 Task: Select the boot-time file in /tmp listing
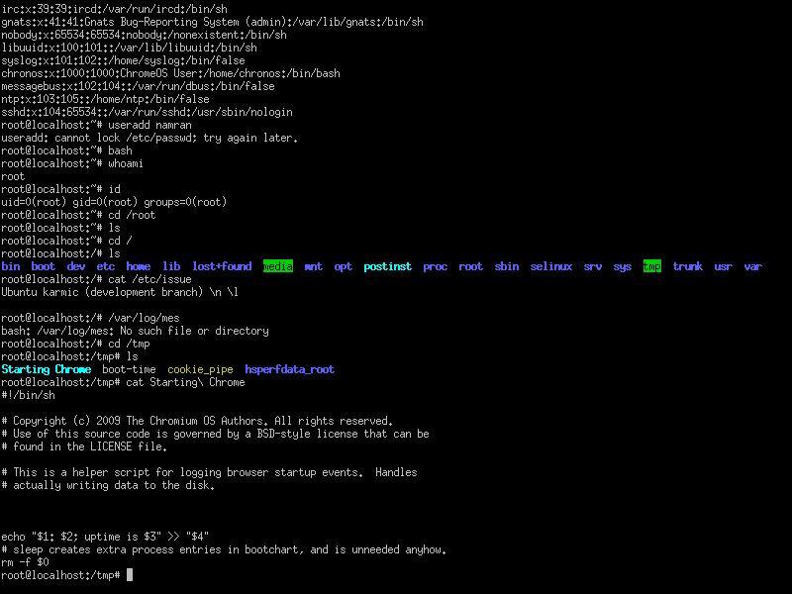pos(129,369)
